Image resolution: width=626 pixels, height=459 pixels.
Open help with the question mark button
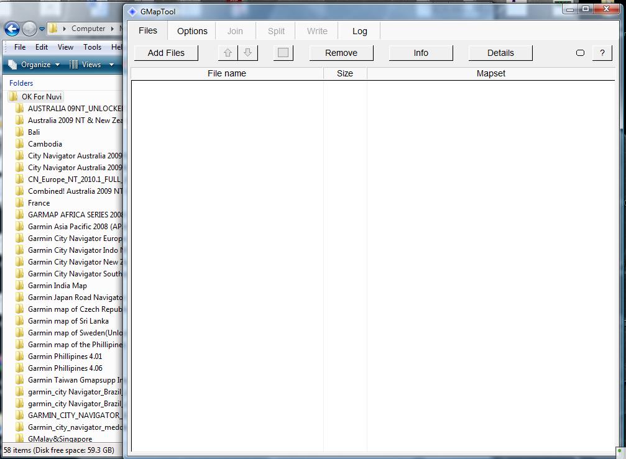602,53
